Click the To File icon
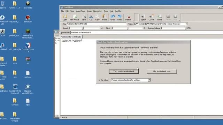Viewport: 223px width, 125px height. (160, 18)
